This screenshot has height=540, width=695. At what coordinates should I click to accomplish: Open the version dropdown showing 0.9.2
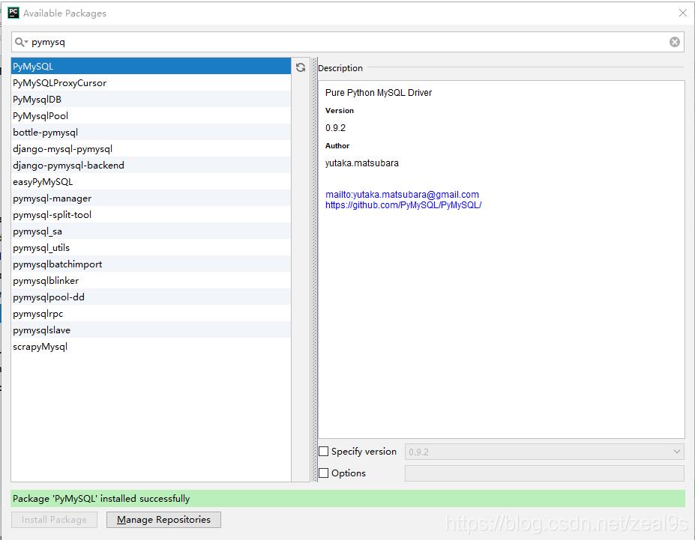click(x=676, y=451)
